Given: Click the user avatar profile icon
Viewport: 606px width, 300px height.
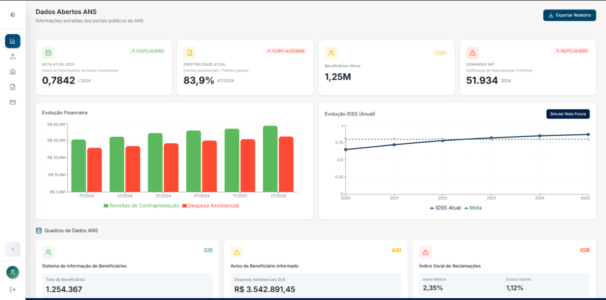Looking at the screenshot, I should click(12, 272).
